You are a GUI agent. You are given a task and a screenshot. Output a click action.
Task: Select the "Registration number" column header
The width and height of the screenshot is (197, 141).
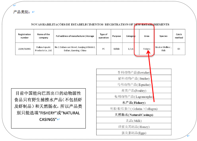(24, 36)
